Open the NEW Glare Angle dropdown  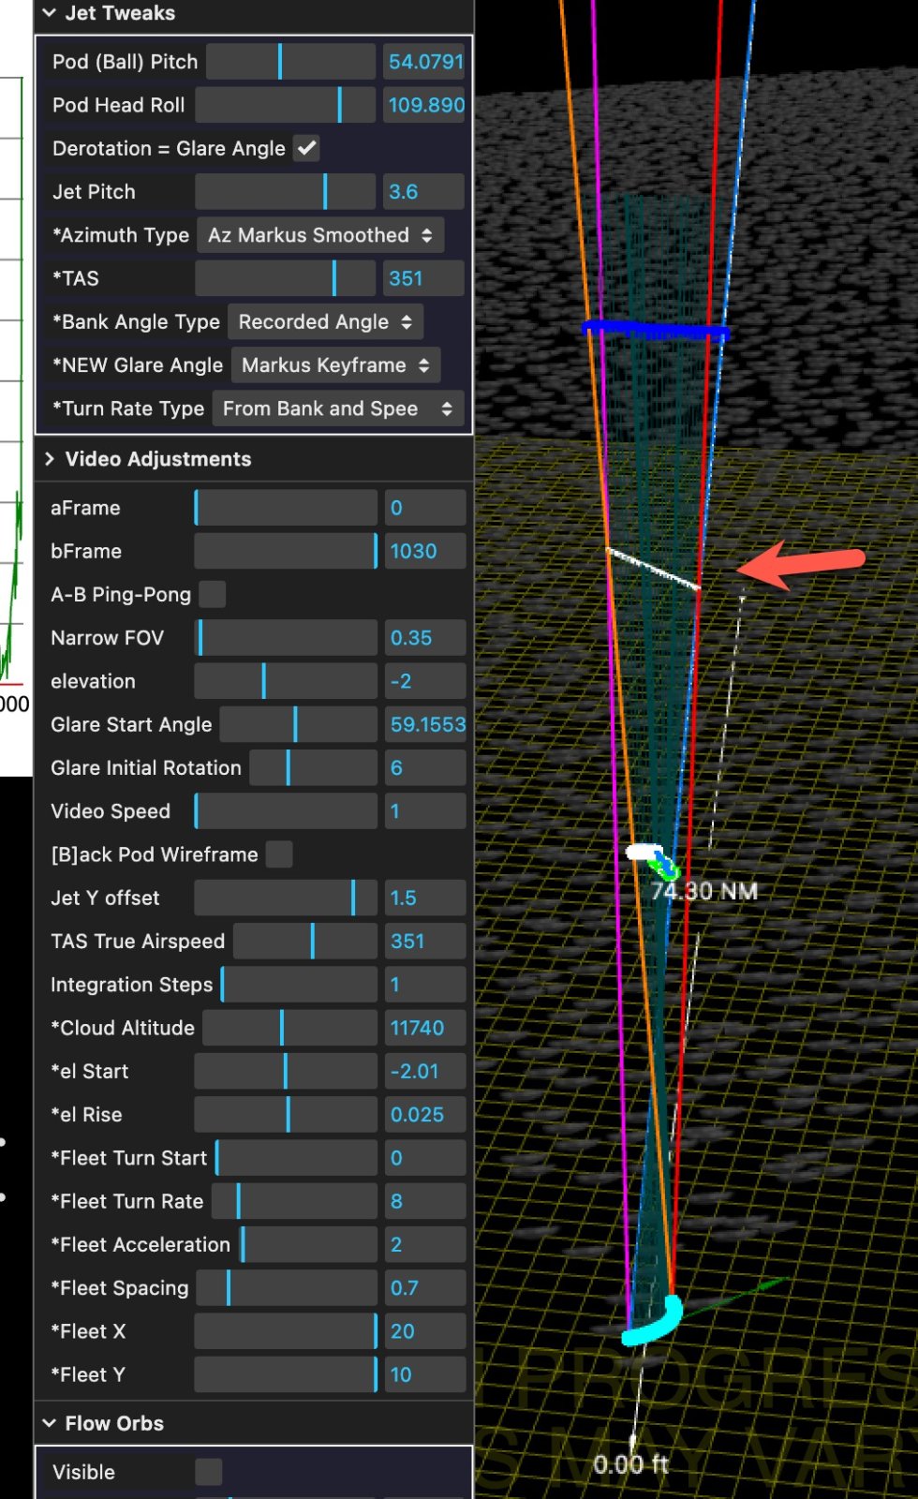tap(334, 365)
